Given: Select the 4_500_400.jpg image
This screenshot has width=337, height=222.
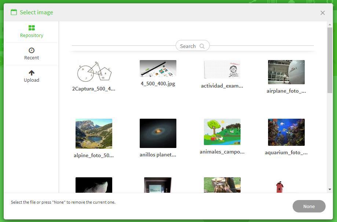Looking at the screenshot, I should [158, 69].
